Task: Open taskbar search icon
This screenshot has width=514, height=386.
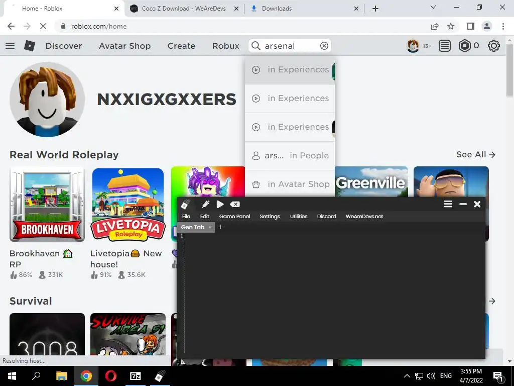Action: click(x=36, y=376)
